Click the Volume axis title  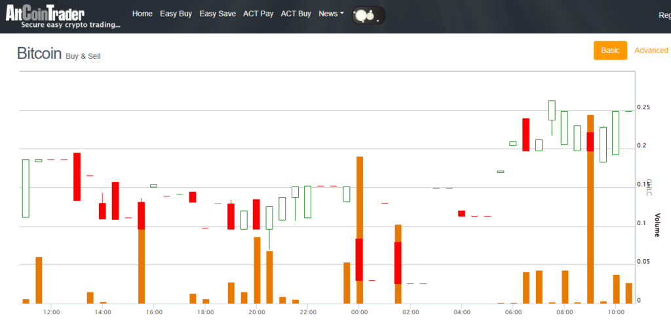click(657, 225)
